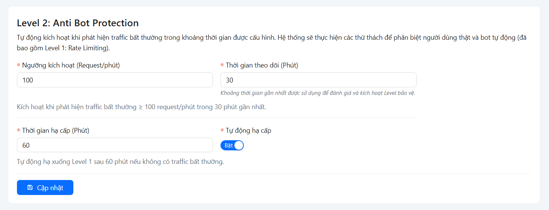Click the red asterisk before Tự động hạ cấp
This screenshot has height=210, width=549.
[222, 131]
